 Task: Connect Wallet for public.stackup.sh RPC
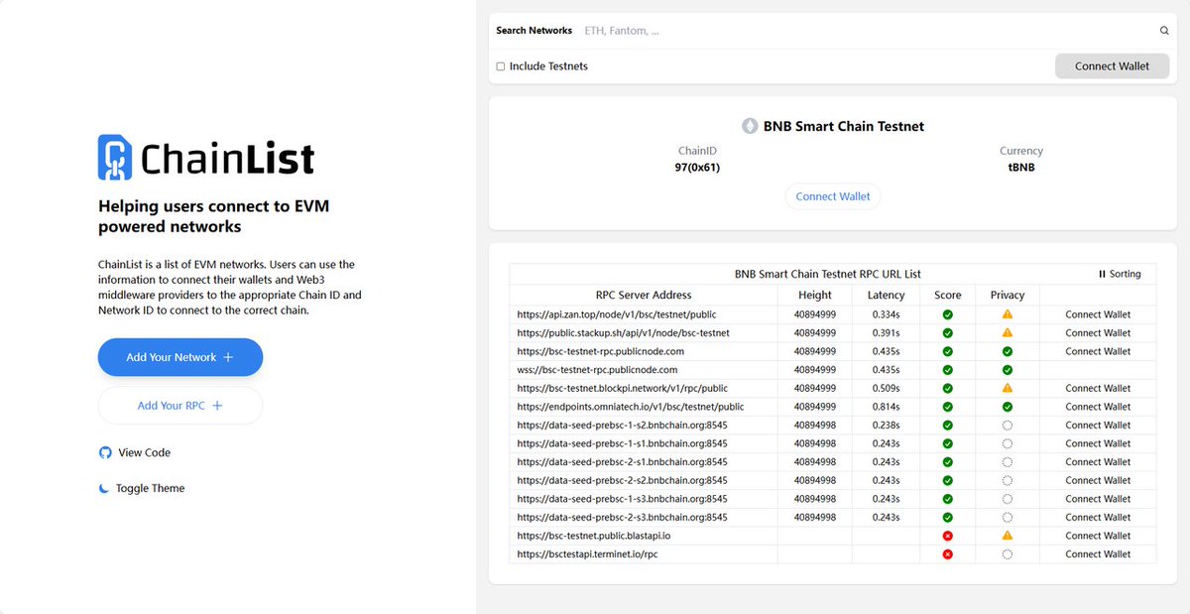[1098, 333]
